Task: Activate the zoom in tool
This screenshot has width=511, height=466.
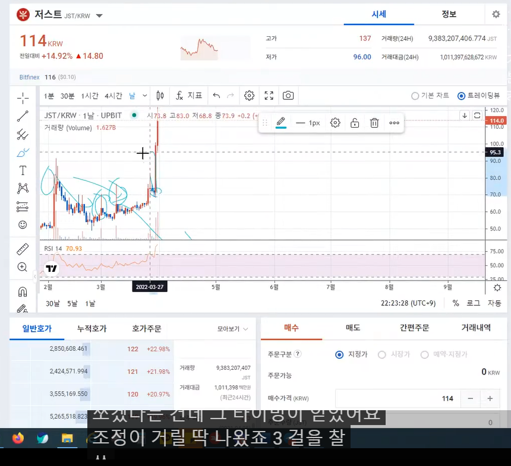Action: pos(23,267)
